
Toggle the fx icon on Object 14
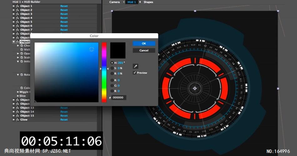pyautogui.click(x=18, y=112)
